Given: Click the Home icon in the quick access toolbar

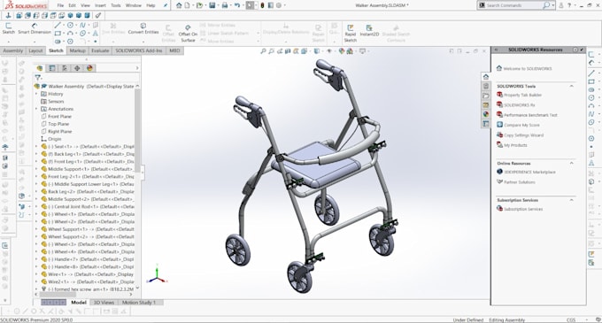Looking at the screenshot, I should (179, 5).
